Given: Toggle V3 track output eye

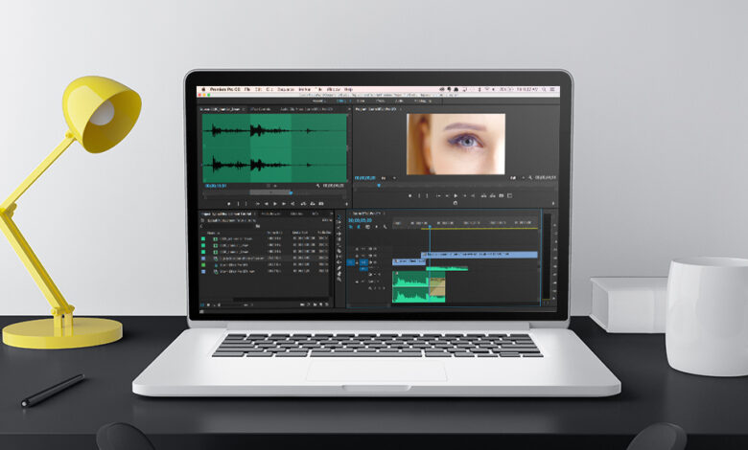Looking at the screenshot, I should 375,249.
